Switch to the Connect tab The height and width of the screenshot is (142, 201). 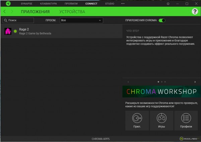91,4
